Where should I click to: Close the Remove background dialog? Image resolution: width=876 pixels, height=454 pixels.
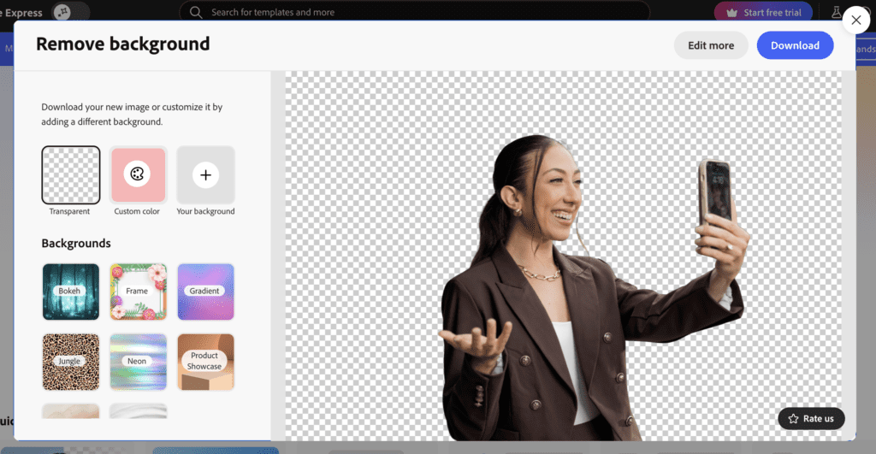pyautogui.click(x=855, y=21)
